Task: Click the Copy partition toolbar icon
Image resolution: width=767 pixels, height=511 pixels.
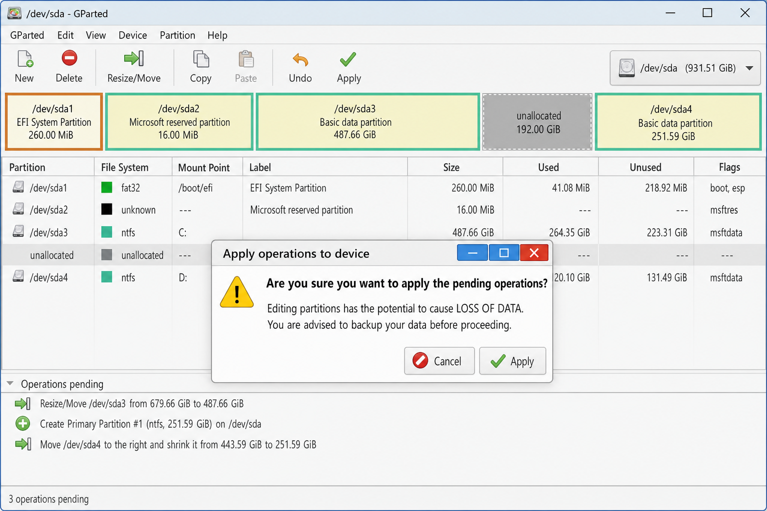Action: click(201, 59)
